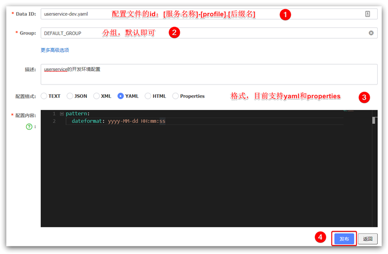Click line number 1 in editor gutter
The height and width of the screenshot is (254, 388).
pos(54,114)
